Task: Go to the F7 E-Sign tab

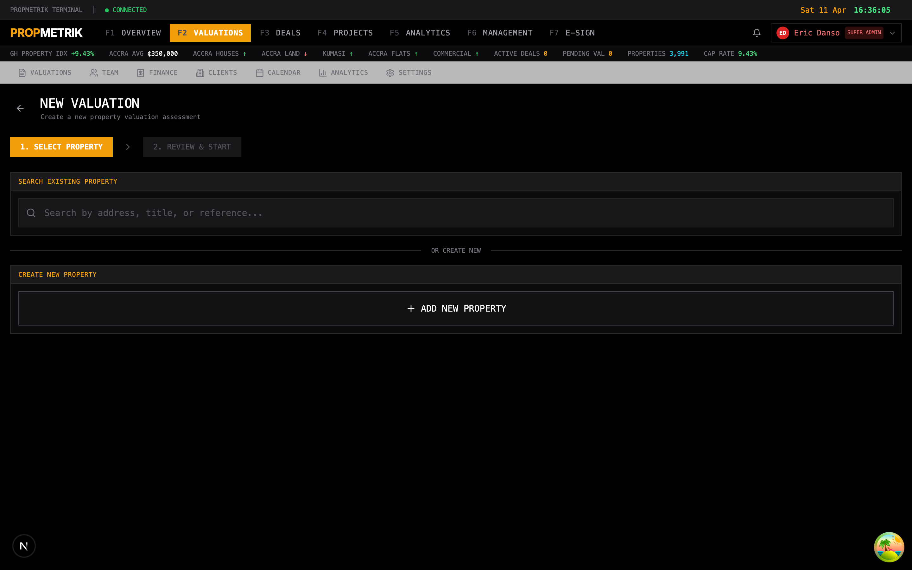Action: click(x=572, y=33)
